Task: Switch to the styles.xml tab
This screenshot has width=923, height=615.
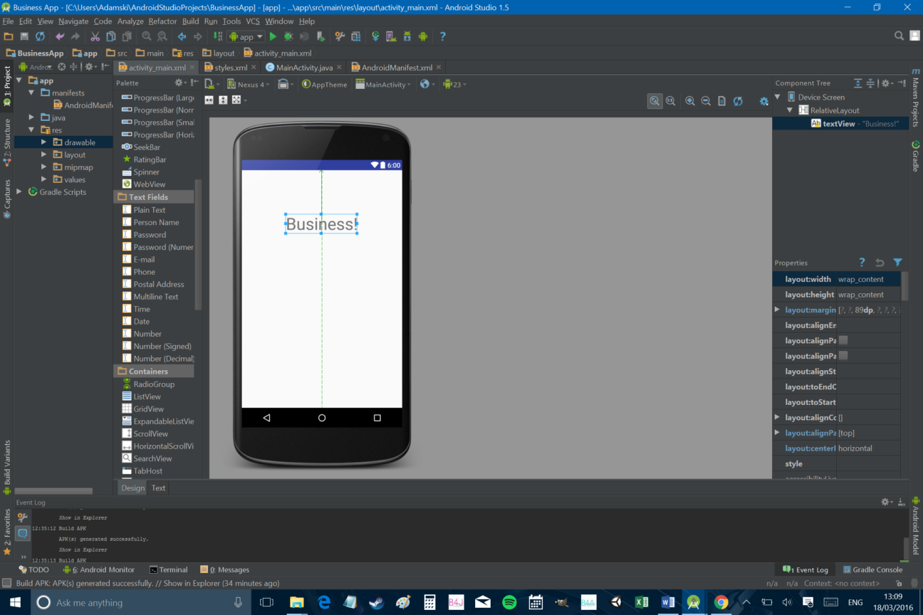Action: click(229, 67)
